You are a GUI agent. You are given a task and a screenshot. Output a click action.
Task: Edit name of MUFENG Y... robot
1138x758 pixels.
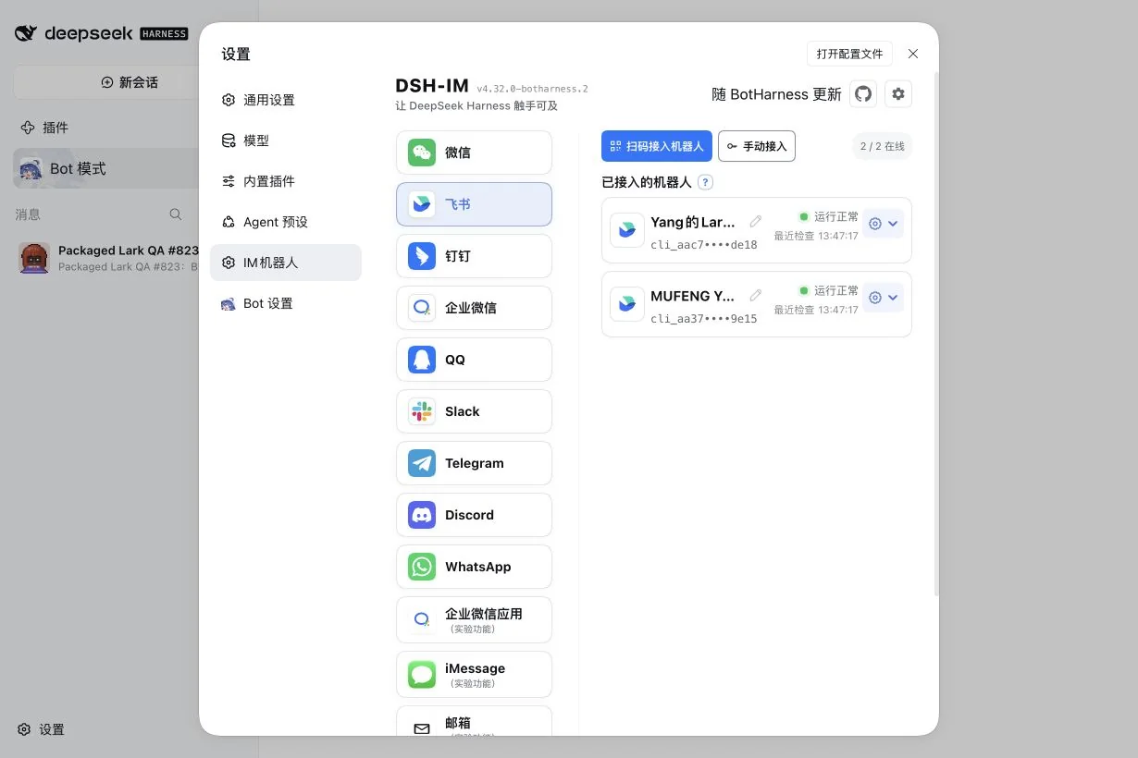(756, 296)
